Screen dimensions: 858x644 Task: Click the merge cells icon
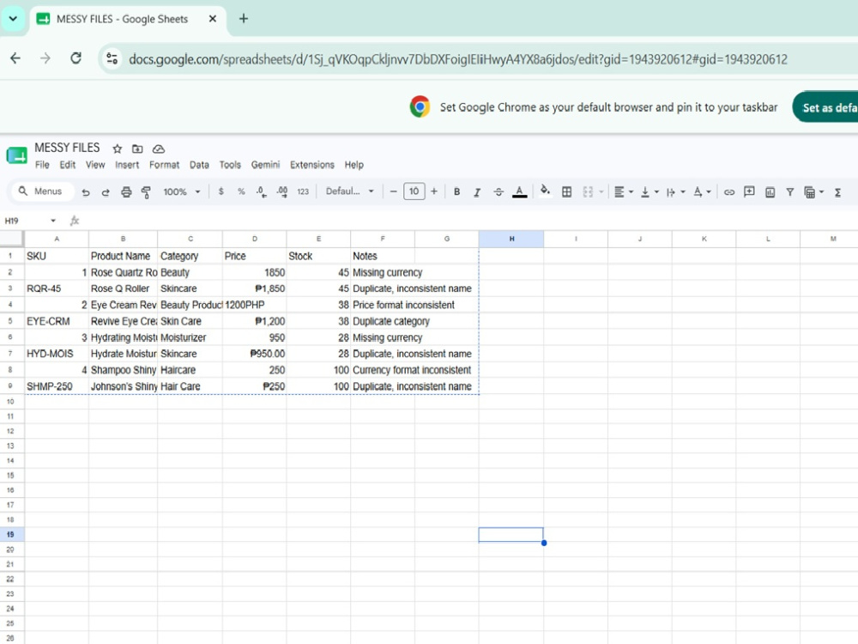pyautogui.click(x=588, y=192)
